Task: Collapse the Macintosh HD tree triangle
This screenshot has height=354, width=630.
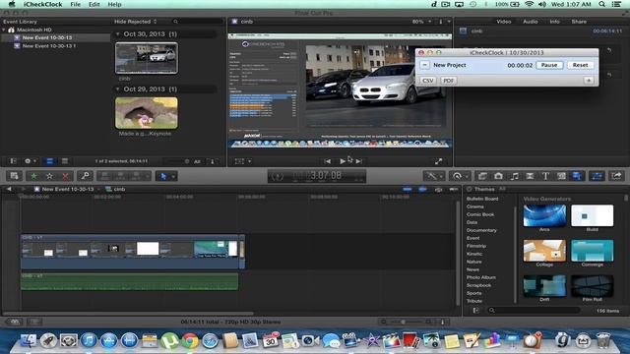Action: pyautogui.click(x=4, y=29)
